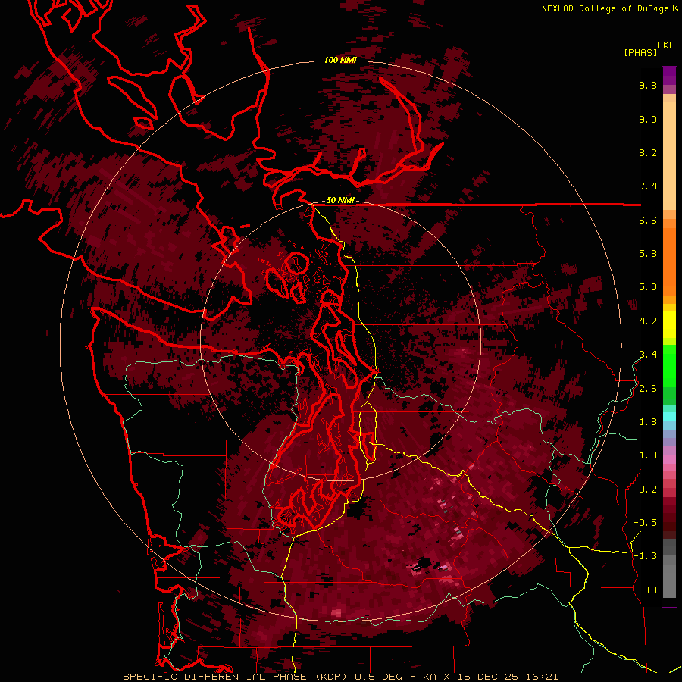Viewport: 682px width, 682px height.
Task: Click the 9.0 scale value
Action: (x=648, y=120)
